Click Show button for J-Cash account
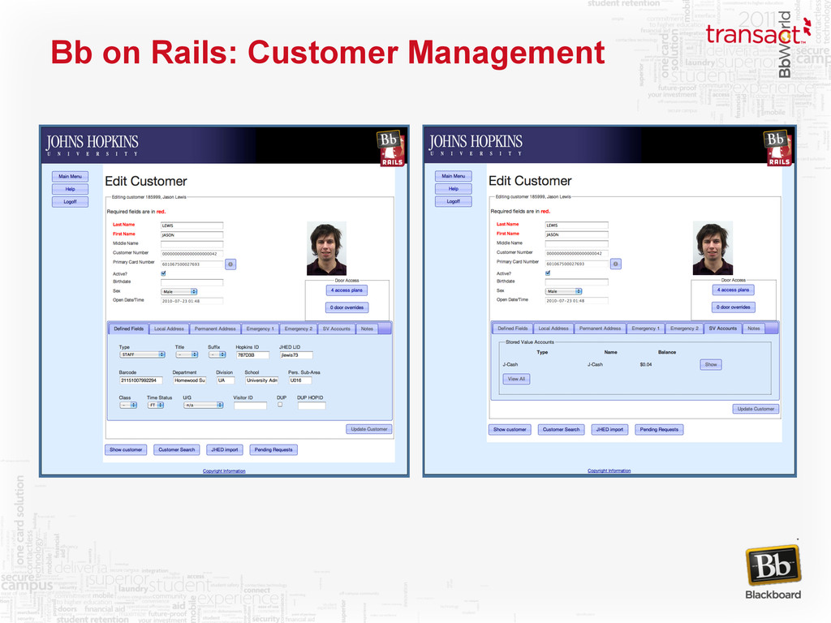831x623 pixels. (711, 364)
